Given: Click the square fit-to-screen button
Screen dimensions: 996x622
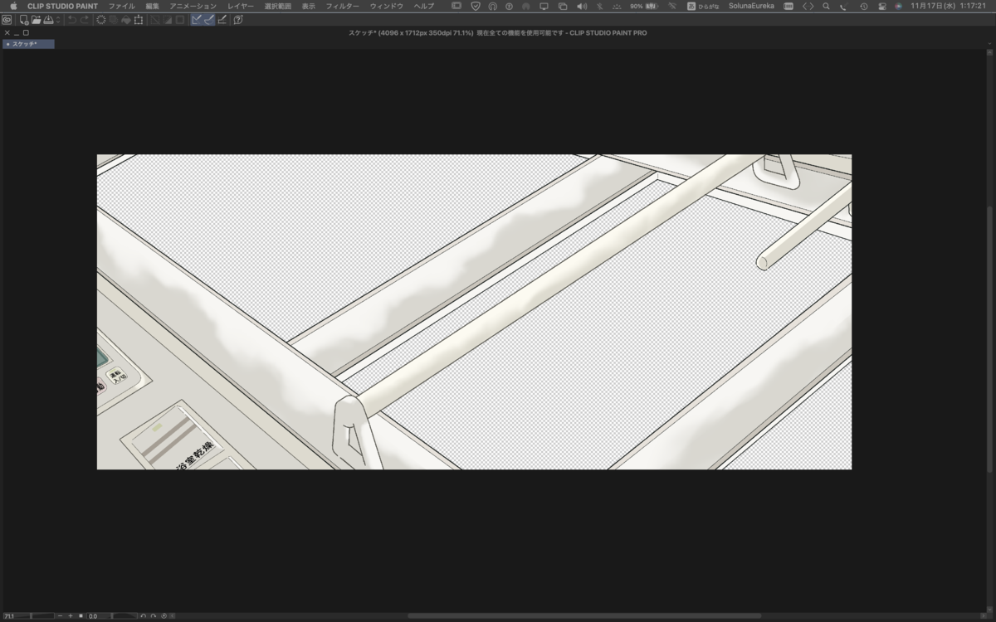Looking at the screenshot, I should point(81,616).
